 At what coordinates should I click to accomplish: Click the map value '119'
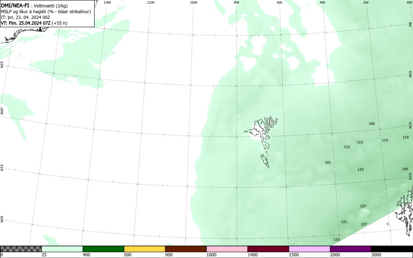tap(406, 137)
